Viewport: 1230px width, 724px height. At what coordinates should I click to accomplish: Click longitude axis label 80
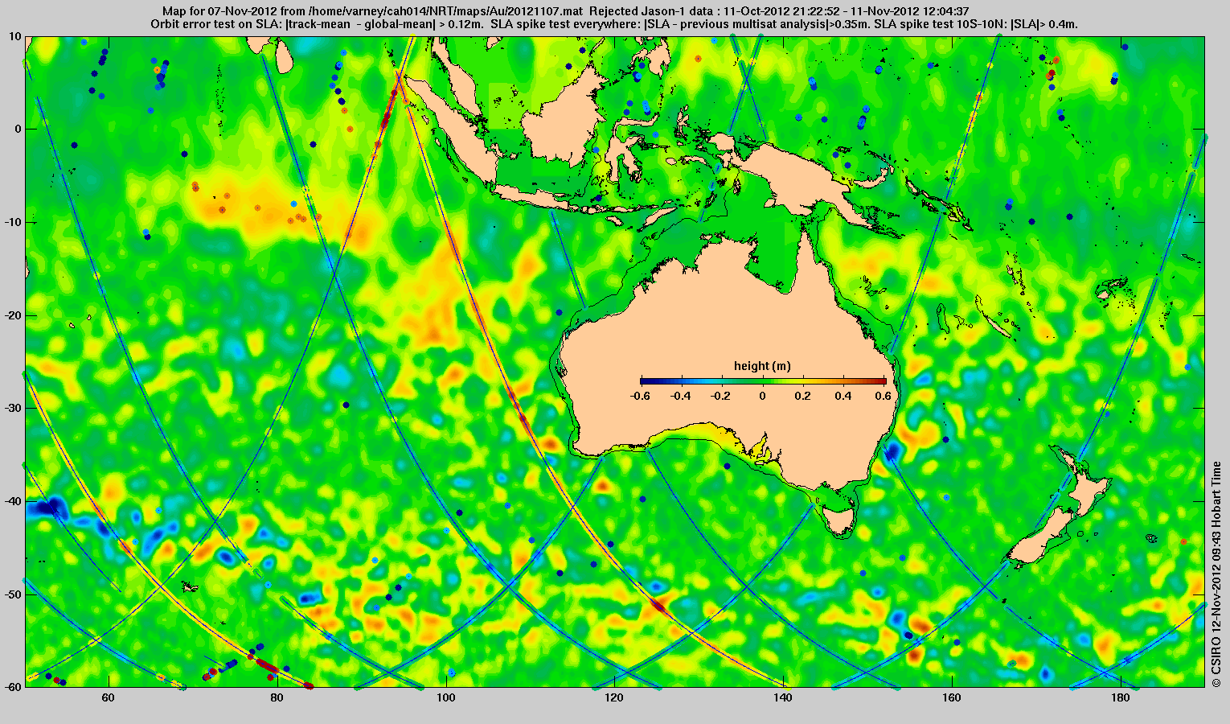click(x=277, y=697)
